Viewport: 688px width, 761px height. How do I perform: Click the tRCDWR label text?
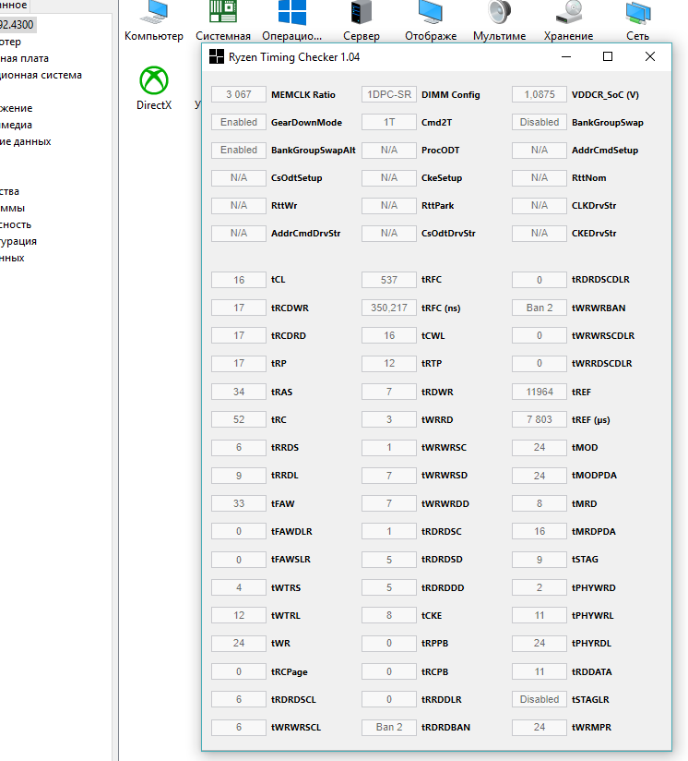point(290,308)
